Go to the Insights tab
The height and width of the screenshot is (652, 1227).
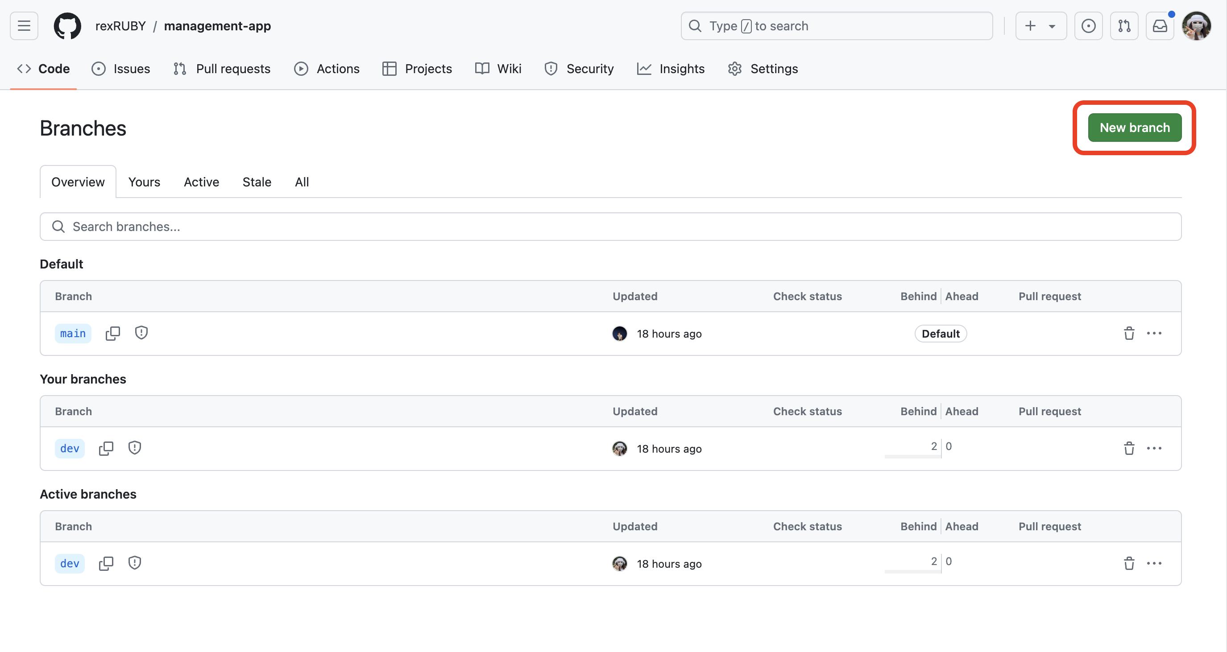[x=671, y=69]
